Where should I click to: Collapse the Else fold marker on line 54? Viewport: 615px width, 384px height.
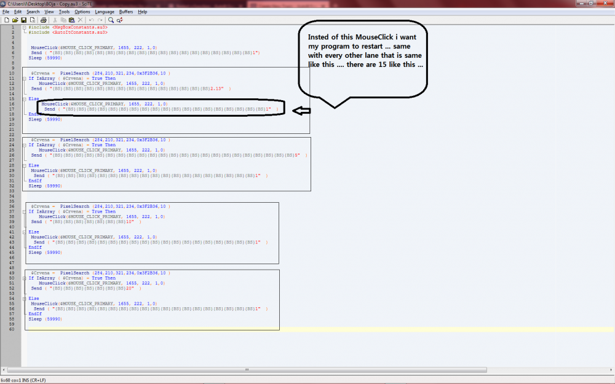[x=25, y=299]
